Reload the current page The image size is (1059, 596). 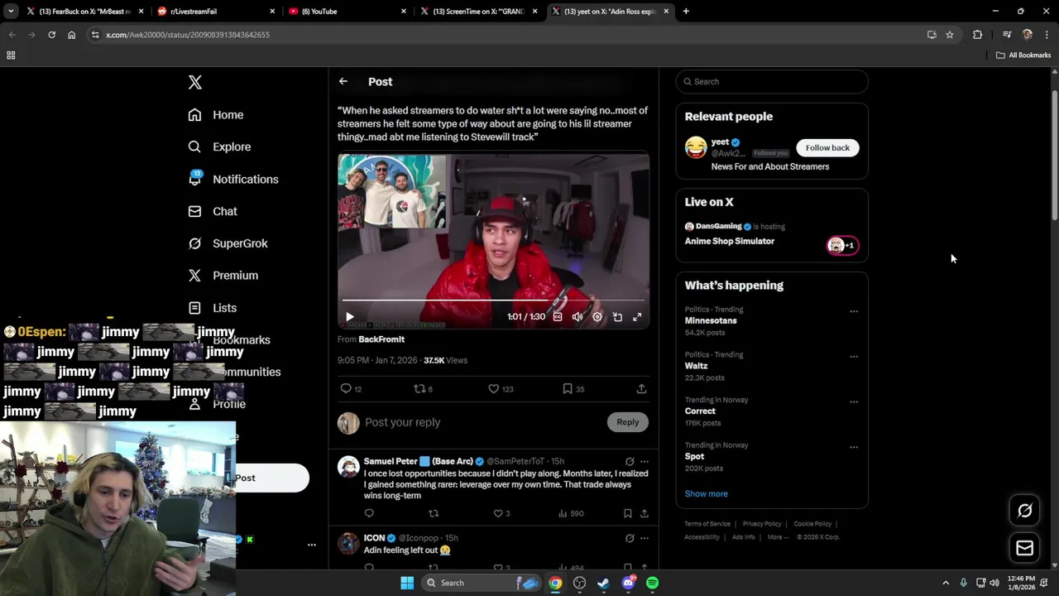tap(51, 35)
